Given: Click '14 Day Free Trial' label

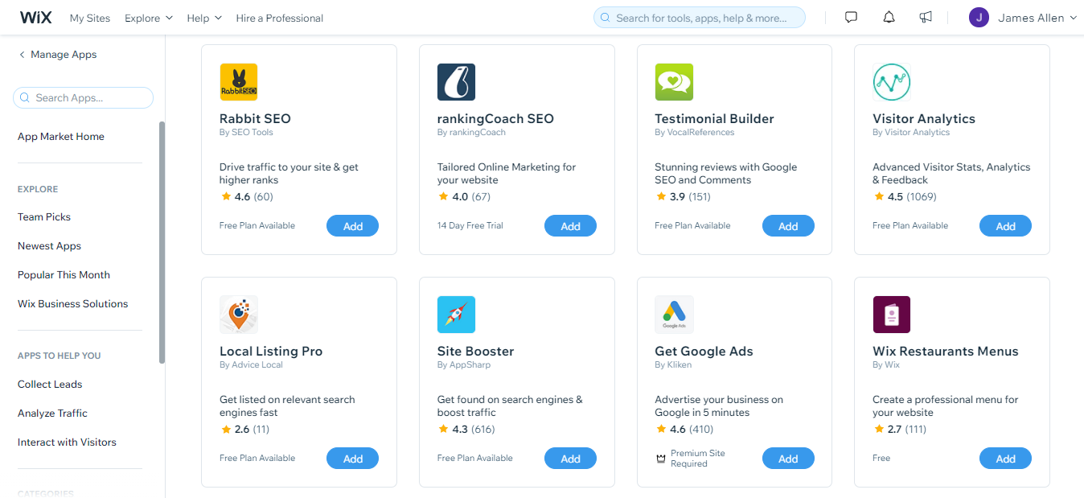Looking at the screenshot, I should 470,226.
